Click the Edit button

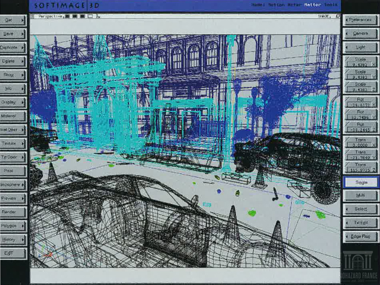[x=13, y=253]
